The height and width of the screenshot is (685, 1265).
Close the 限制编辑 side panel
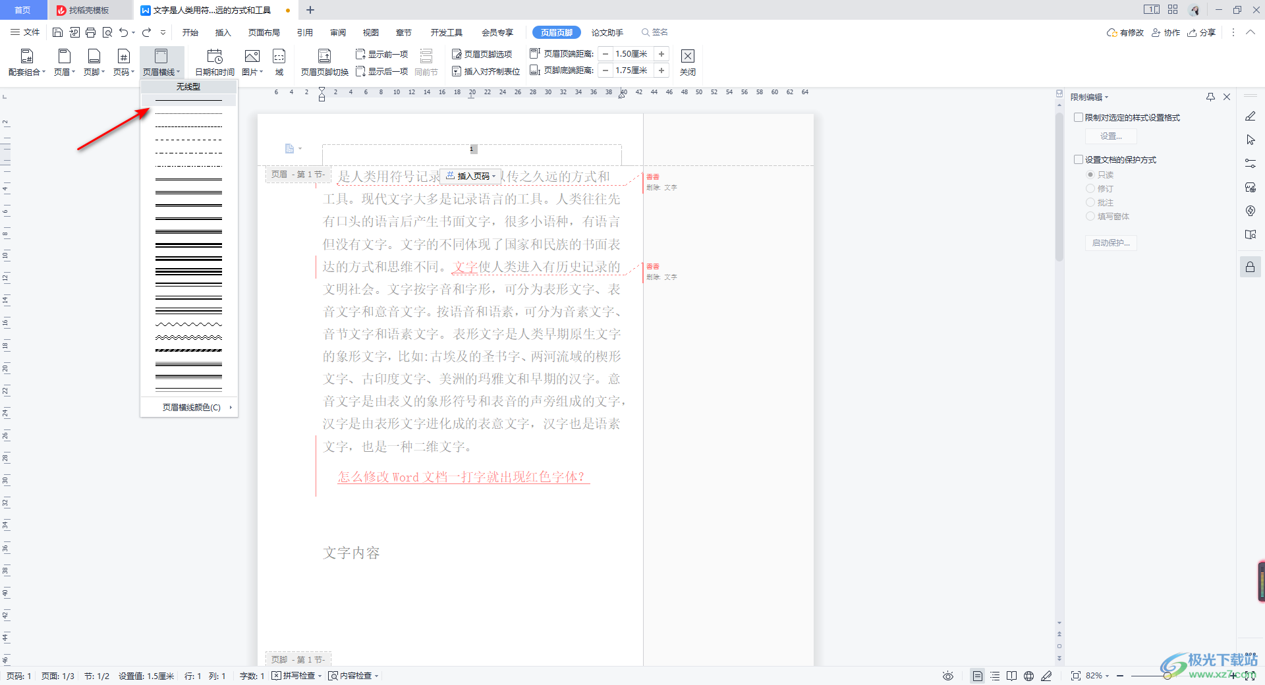pos(1227,97)
